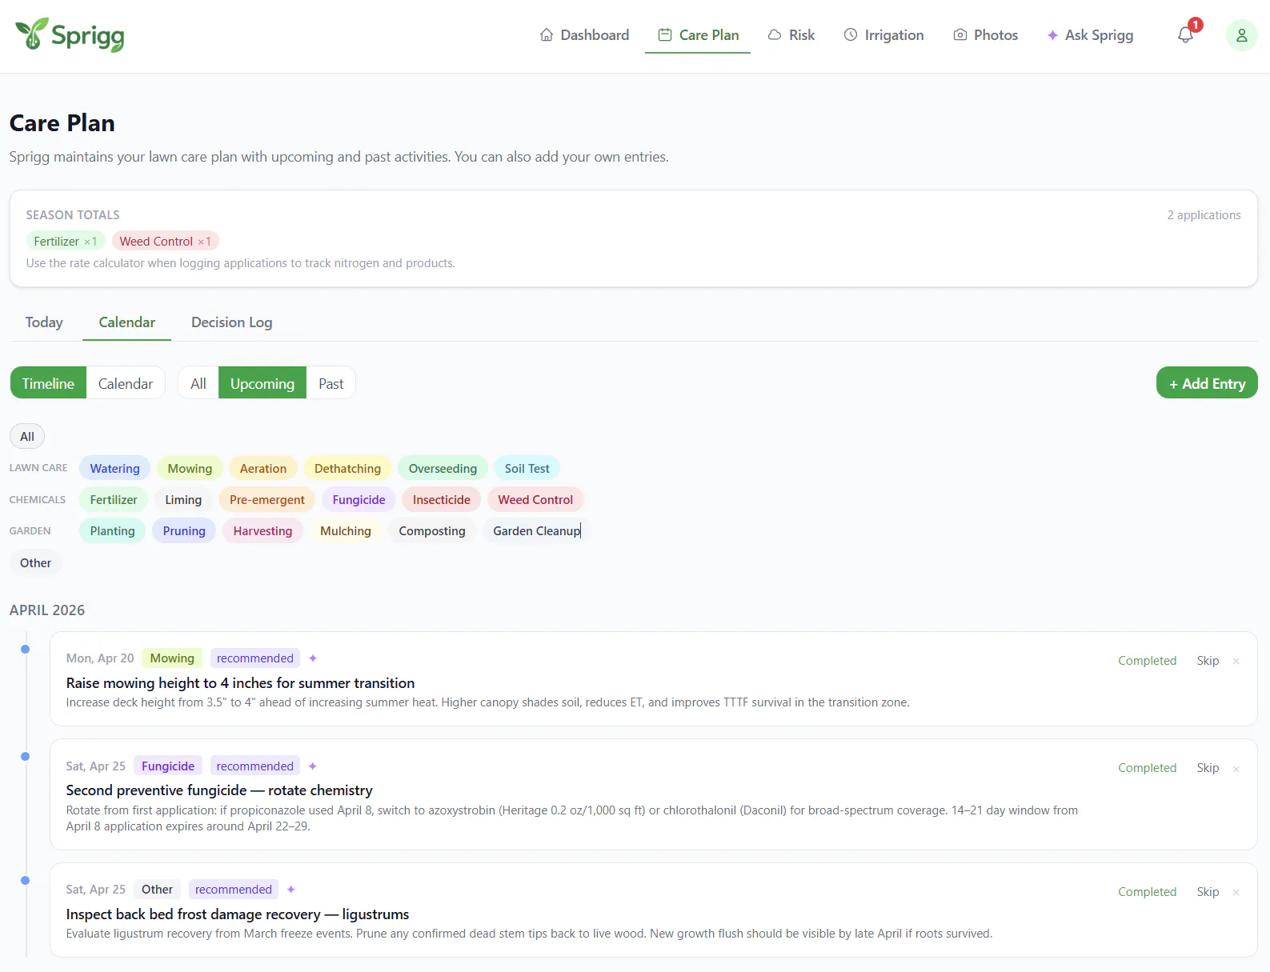The image size is (1270, 972).
Task: Filter by Composting category
Action: (432, 530)
